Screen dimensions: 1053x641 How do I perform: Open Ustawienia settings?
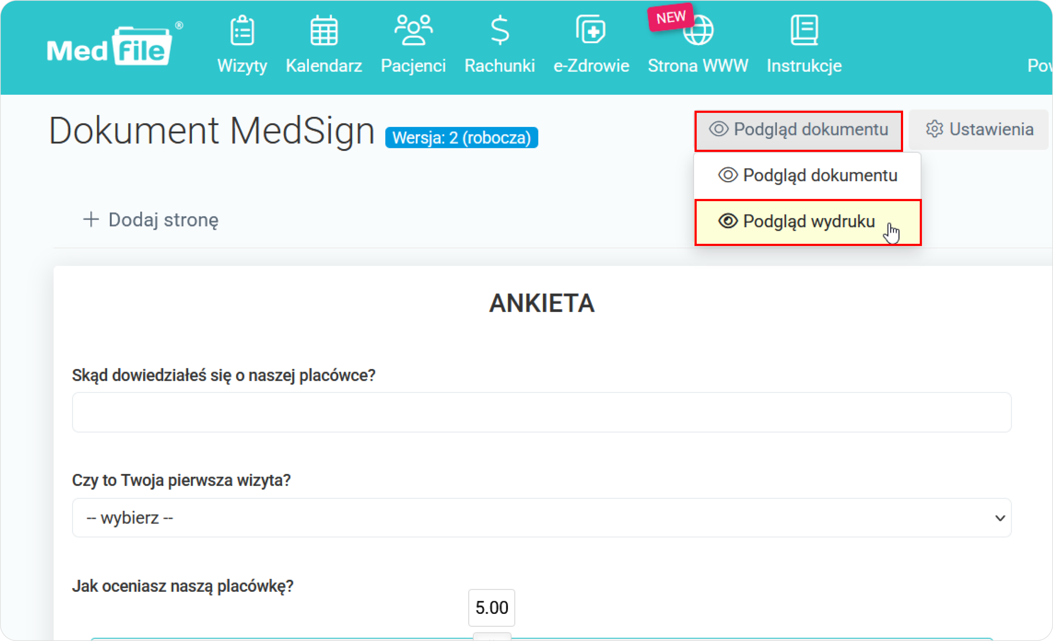(981, 129)
